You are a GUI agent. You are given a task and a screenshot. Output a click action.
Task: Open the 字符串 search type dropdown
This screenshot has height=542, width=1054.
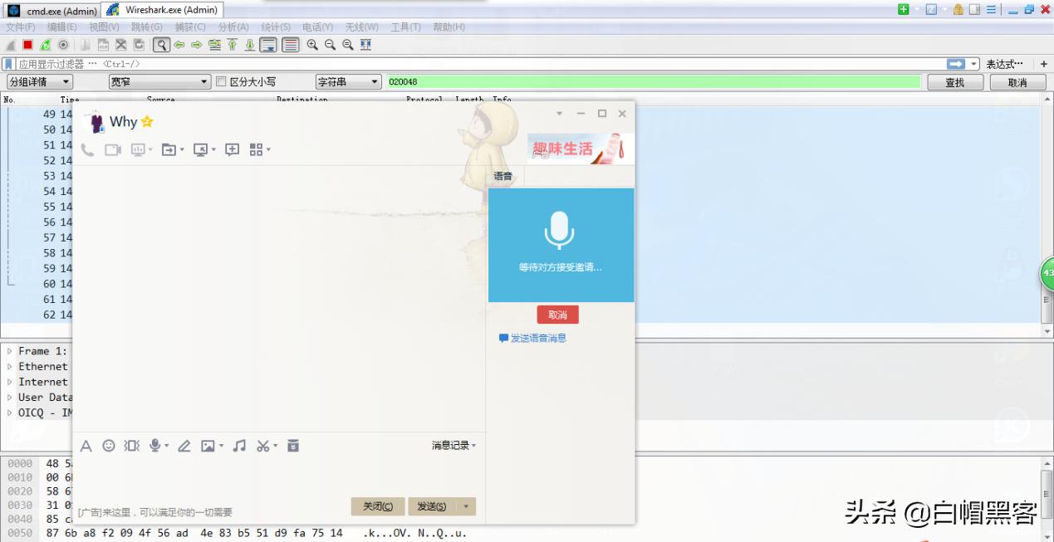point(347,81)
